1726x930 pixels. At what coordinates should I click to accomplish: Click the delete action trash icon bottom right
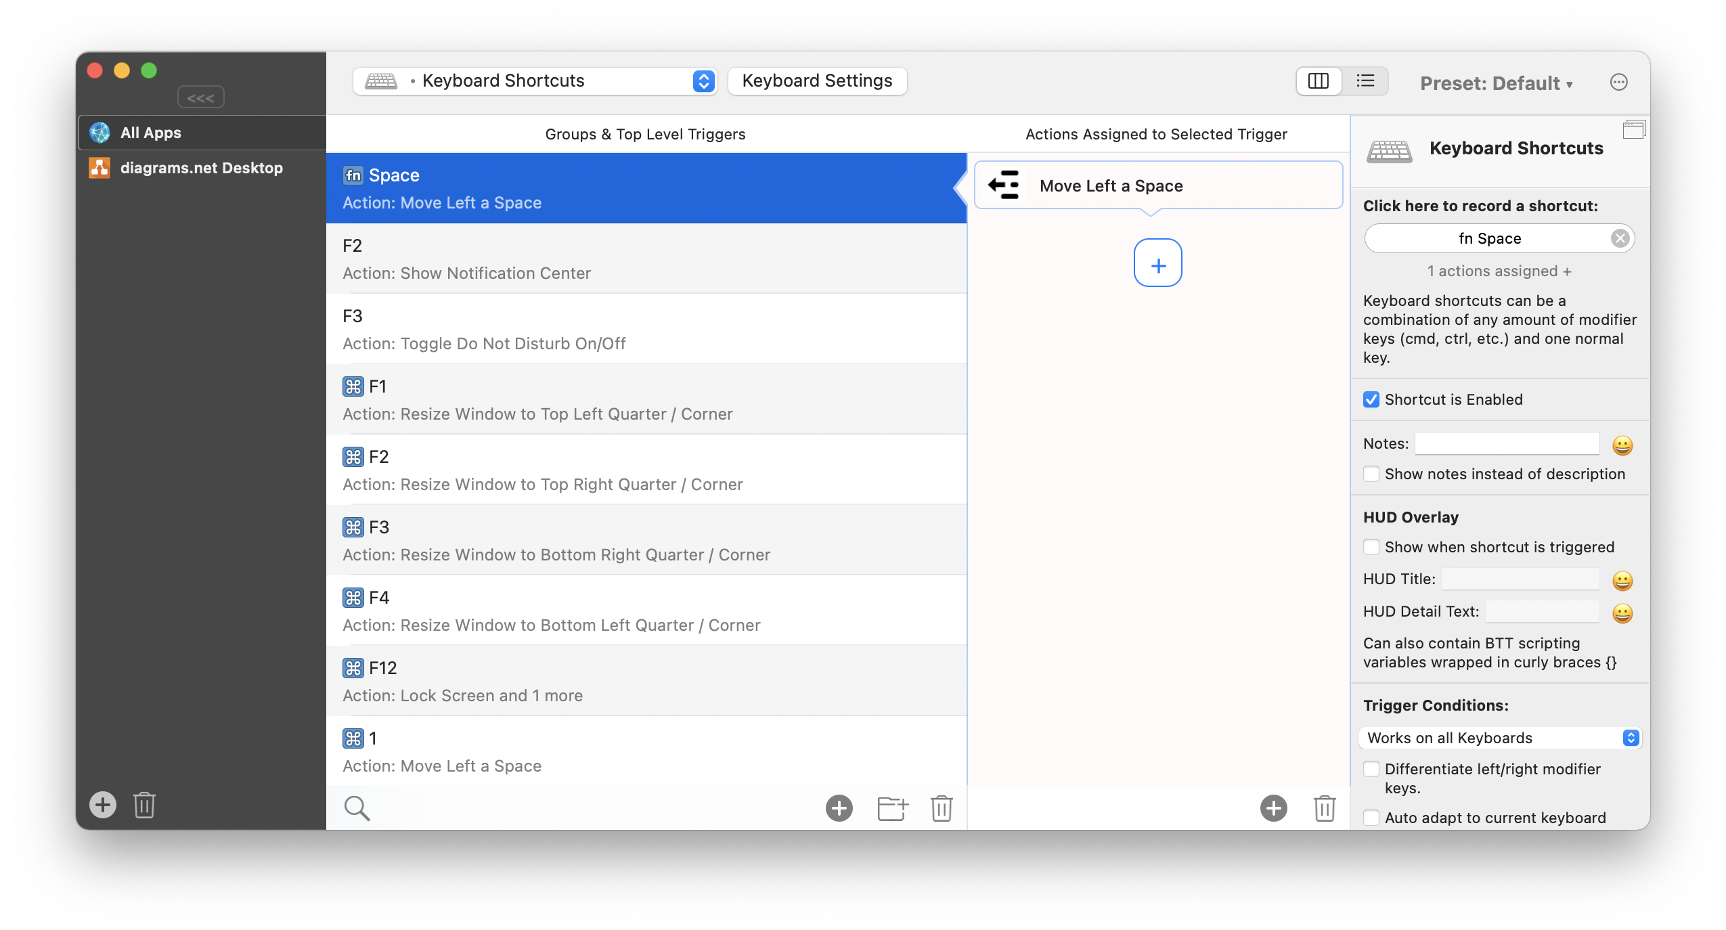coord(1324,805)
